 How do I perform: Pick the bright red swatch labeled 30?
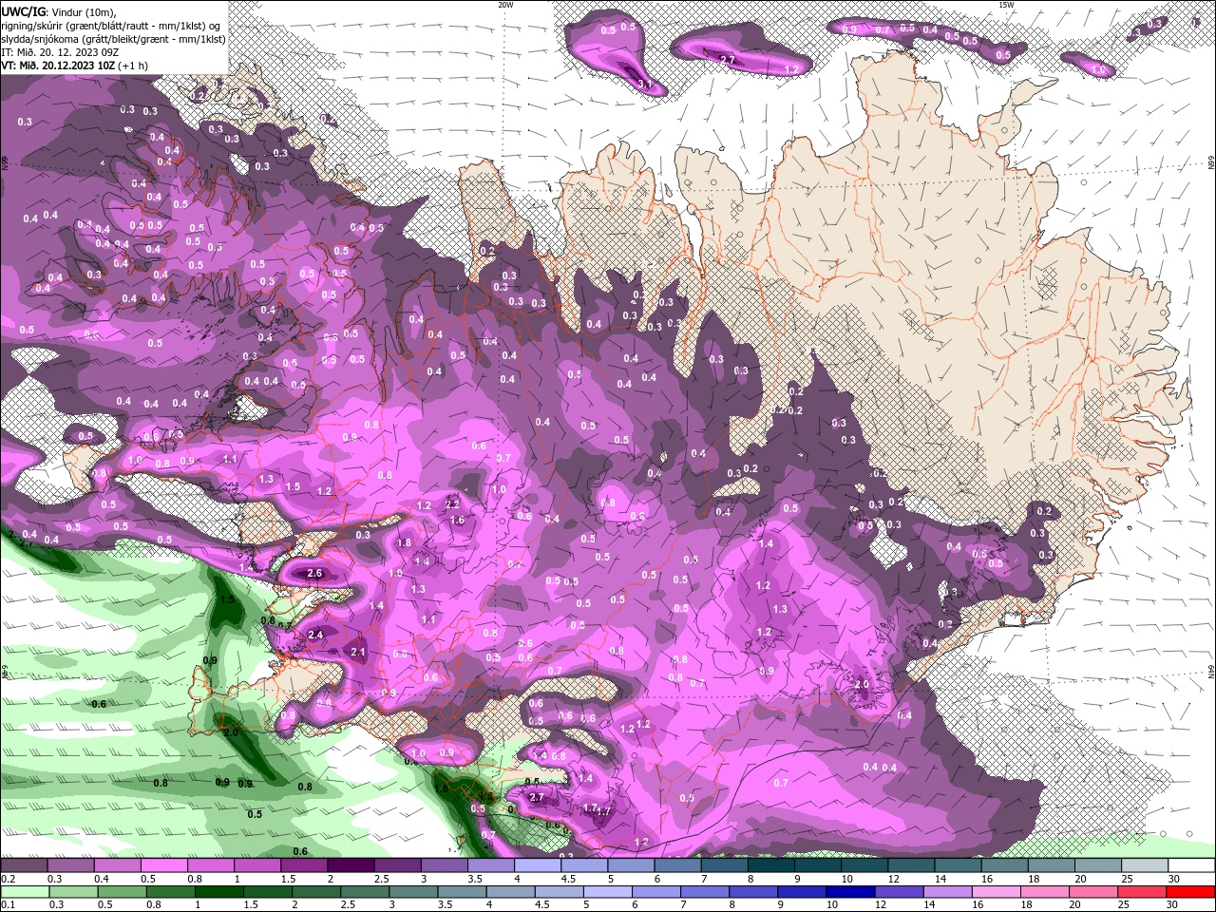[1189, 892]
